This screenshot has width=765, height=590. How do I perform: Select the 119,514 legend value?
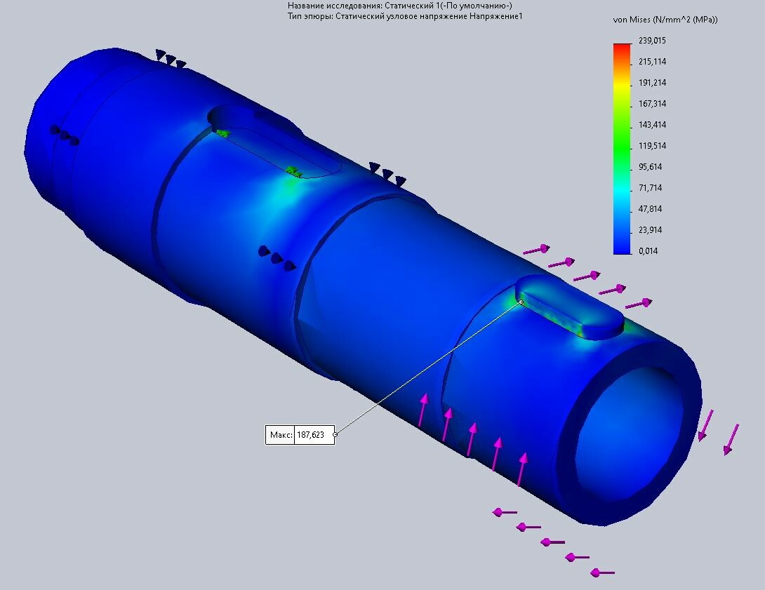click(x=651, y=146)
